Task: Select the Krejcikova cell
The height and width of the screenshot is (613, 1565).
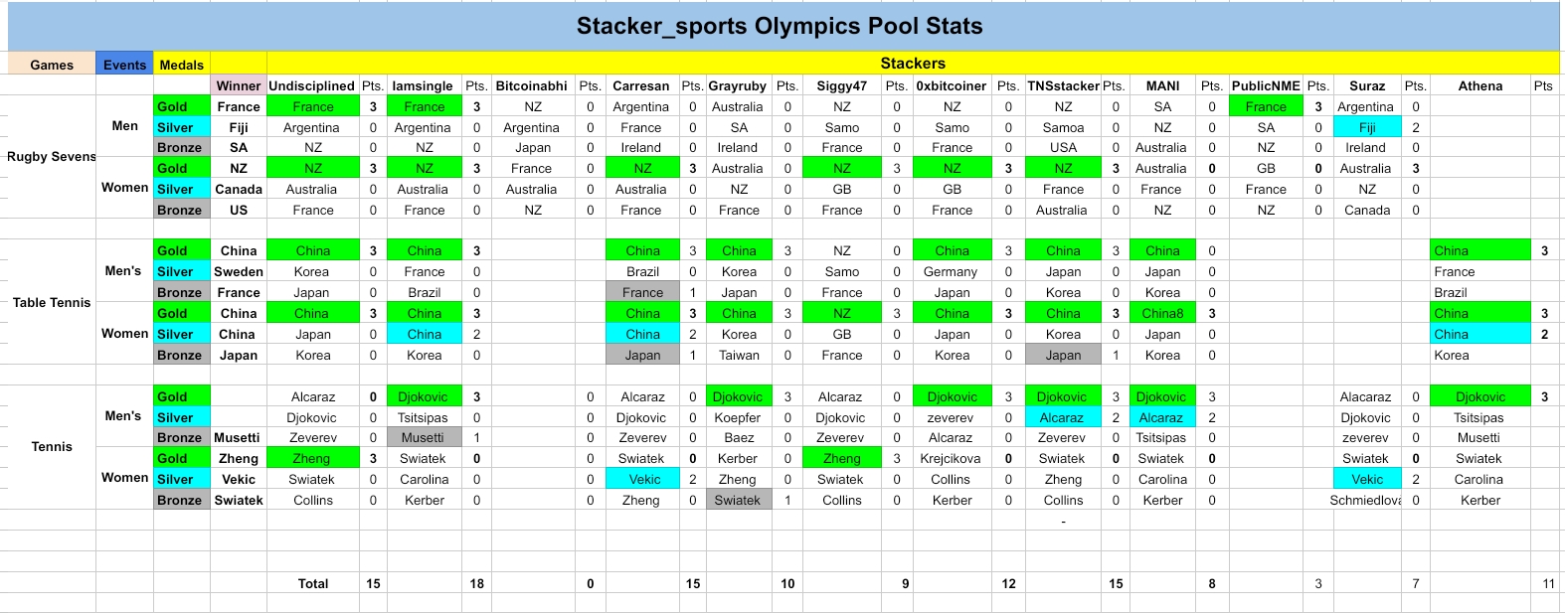Action: 952,458
